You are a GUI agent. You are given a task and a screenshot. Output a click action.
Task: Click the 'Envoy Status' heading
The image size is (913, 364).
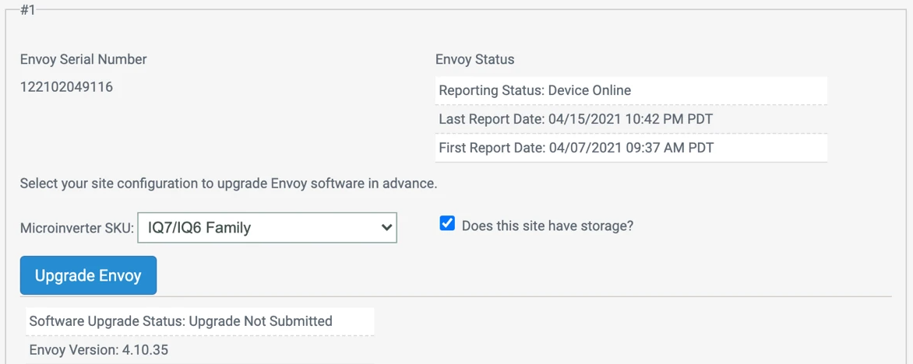click(474, 59)
